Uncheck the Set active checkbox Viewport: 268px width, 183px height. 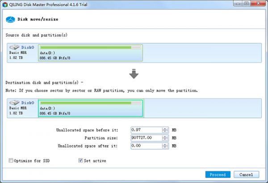(80, 160)
